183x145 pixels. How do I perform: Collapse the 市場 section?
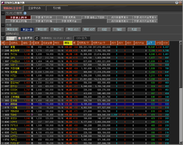coord(3,25)
